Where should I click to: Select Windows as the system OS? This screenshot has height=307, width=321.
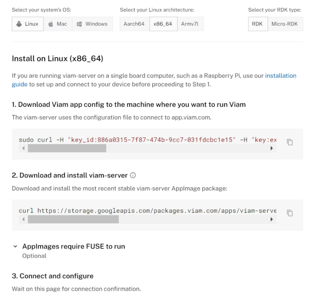pyautogui.click(x=92, y=24)
